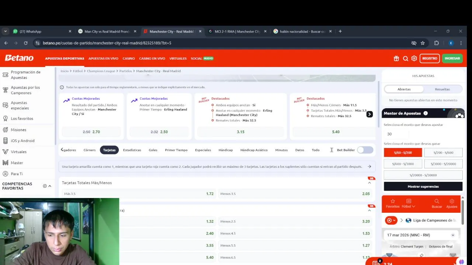Click next arrow on highlighted bets carousel
The width and height of the screenshot is (472, 265).
coord(369,114)
